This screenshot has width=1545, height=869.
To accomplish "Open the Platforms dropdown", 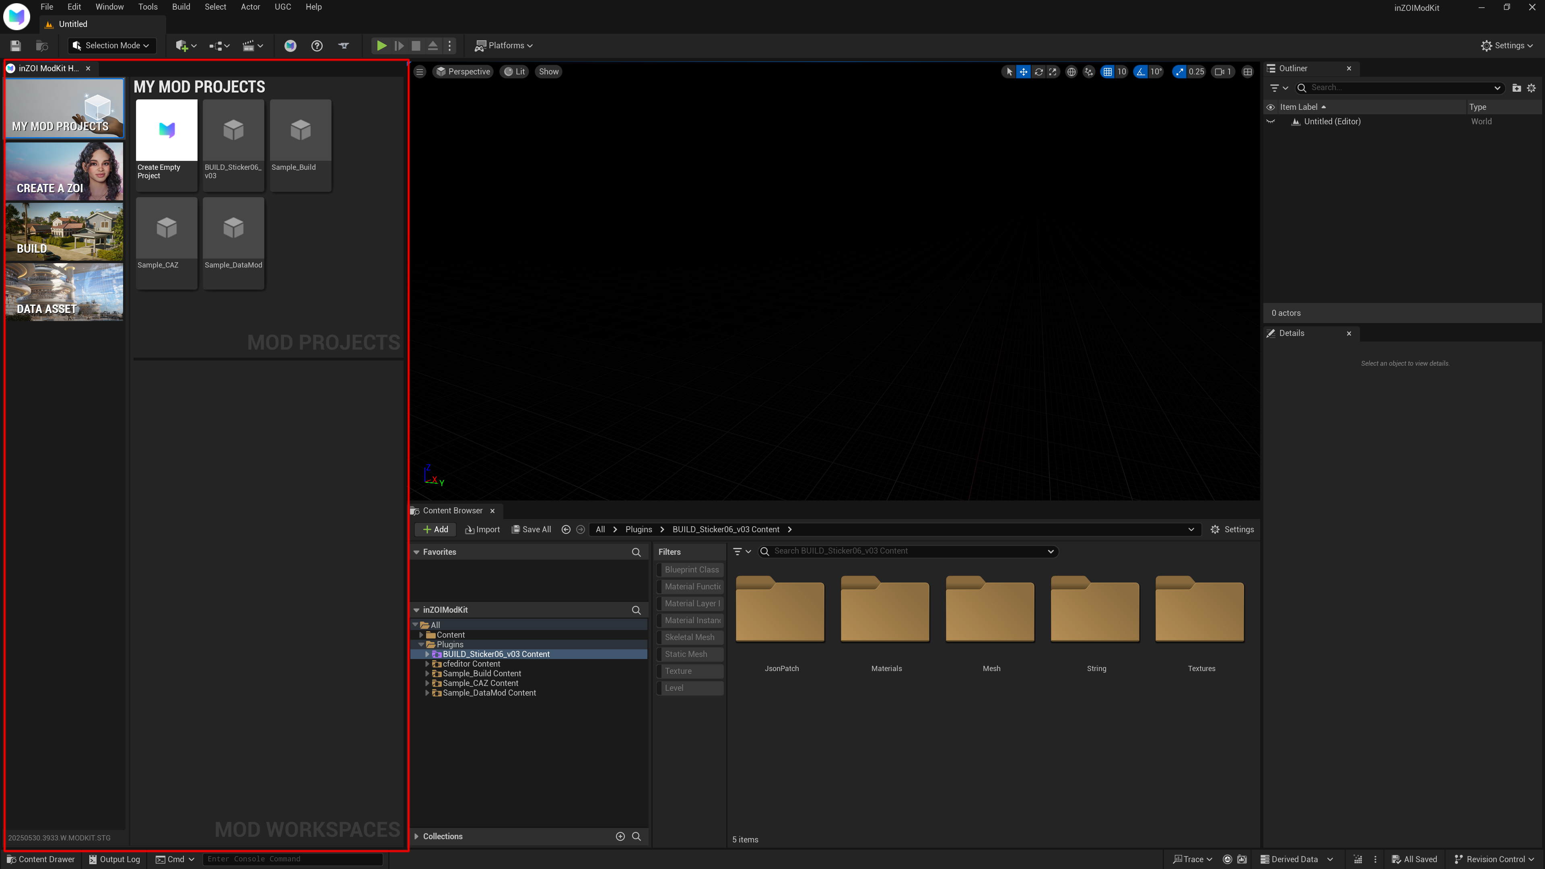I will coord(504,45).
